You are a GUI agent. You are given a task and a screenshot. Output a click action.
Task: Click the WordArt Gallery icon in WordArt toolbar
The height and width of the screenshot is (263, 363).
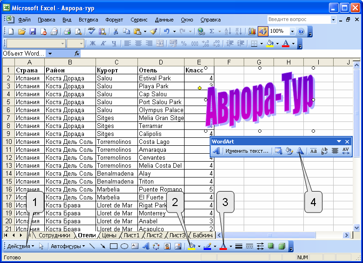278,151
